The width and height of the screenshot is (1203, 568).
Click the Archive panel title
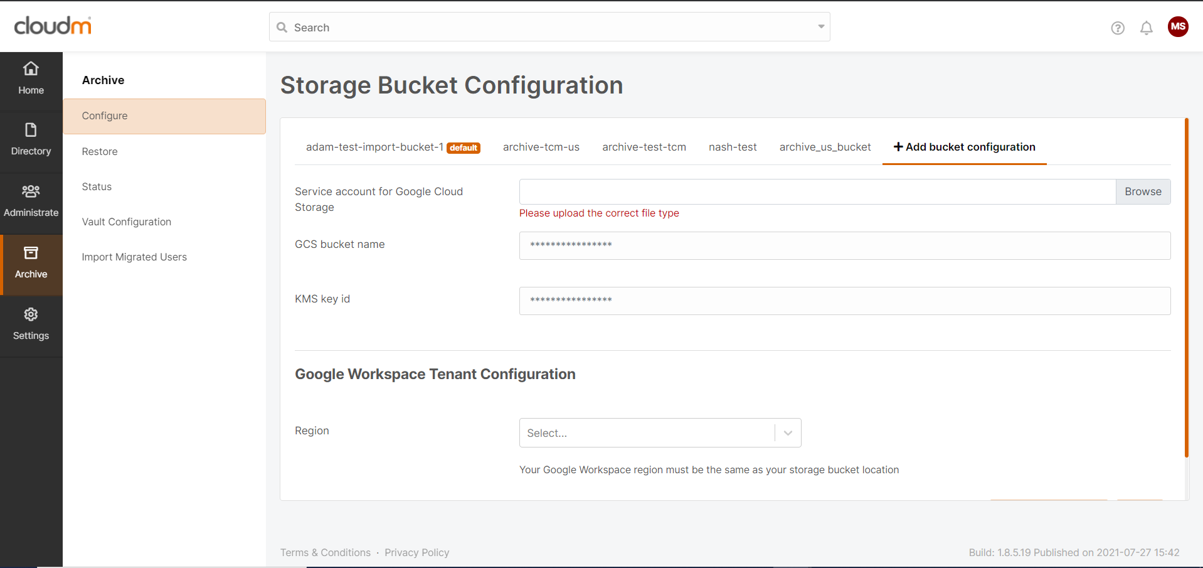103,80
